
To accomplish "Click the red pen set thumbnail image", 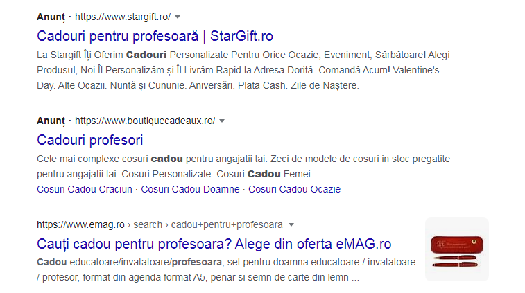I will [456, 249].
